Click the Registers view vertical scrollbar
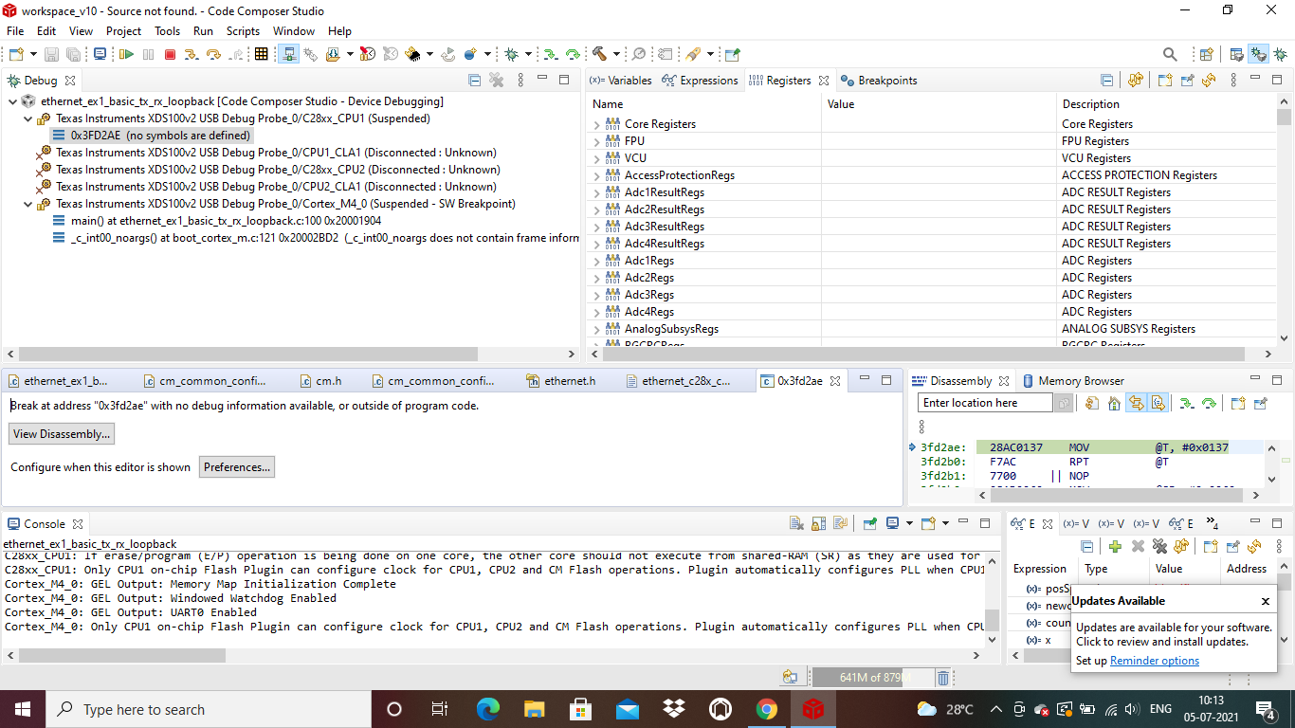The width and height of the screenshot is (1295, 728). (1284, 118)
